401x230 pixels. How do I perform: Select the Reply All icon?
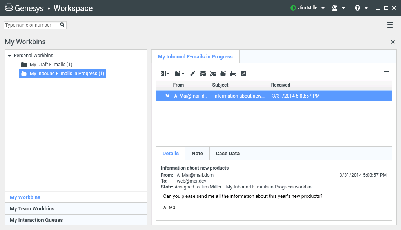[212, 73]
